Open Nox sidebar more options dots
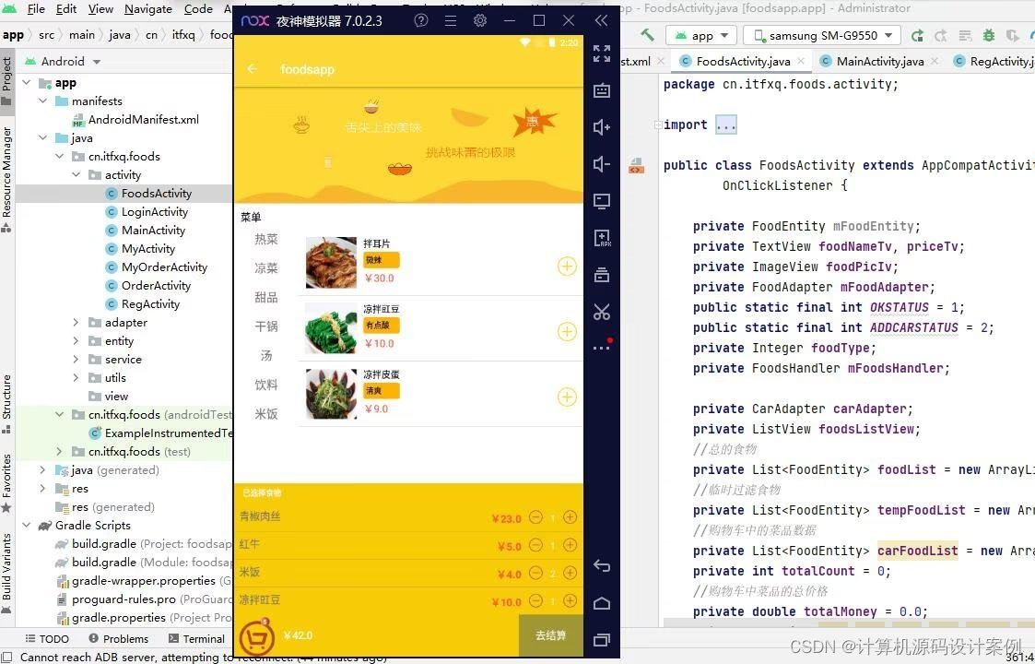 pyautogui.click(x=601, y=348)
